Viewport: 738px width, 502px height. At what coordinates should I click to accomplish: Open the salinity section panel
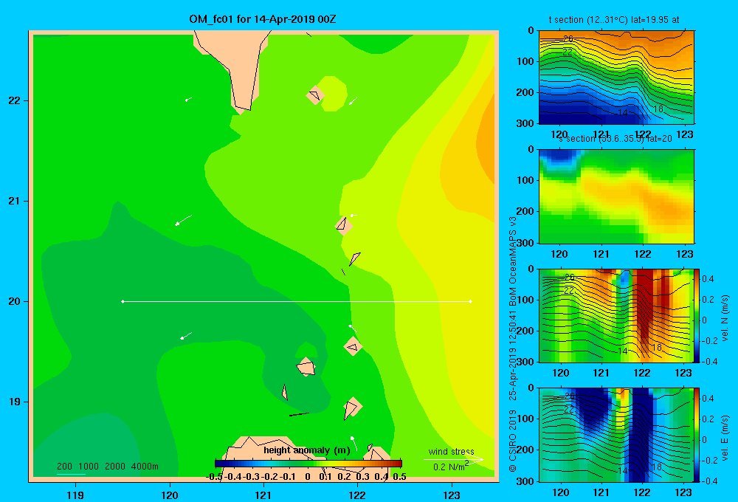(616, 196)
